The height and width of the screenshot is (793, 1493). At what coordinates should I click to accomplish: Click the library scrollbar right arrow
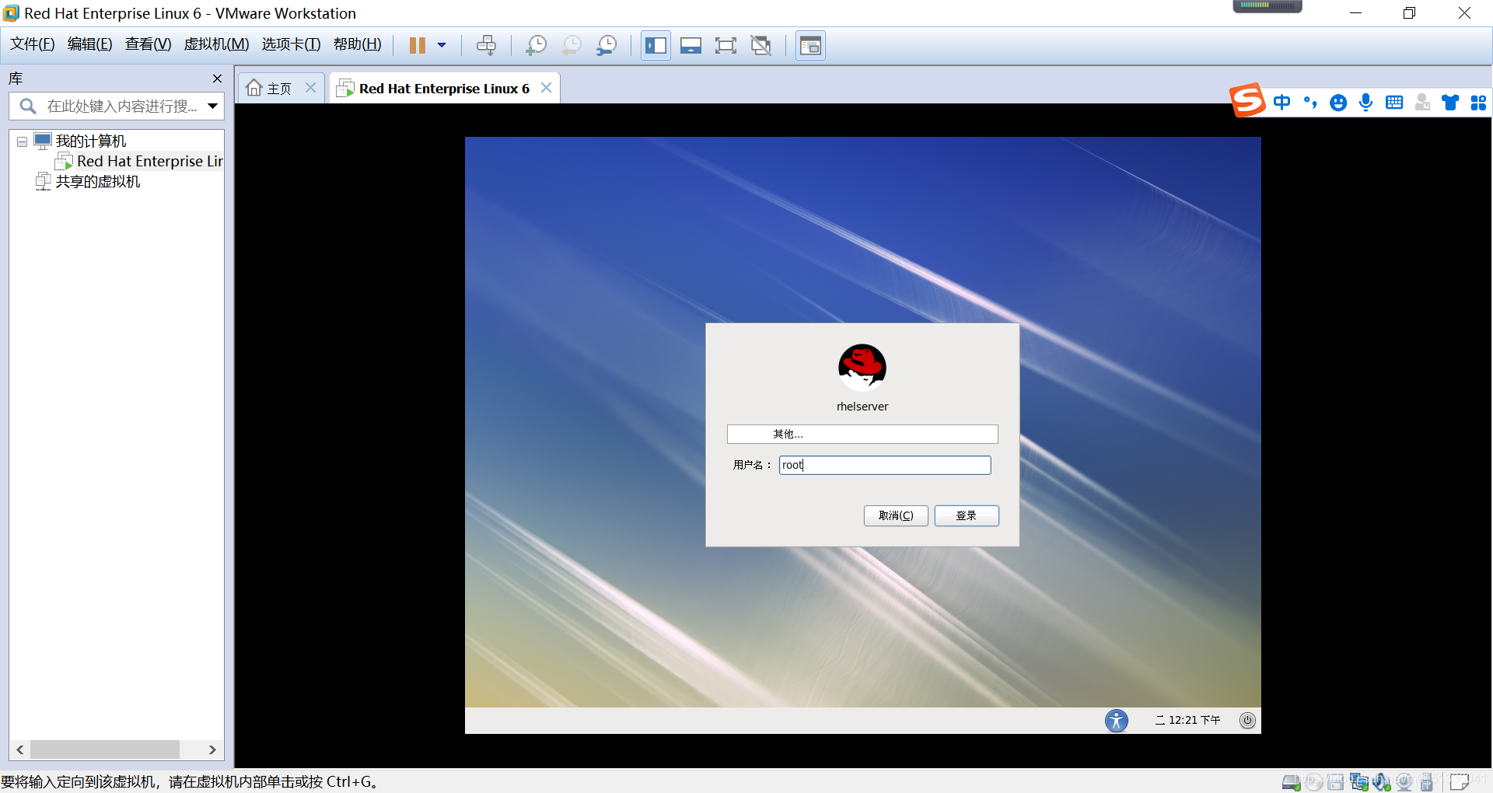212,749
